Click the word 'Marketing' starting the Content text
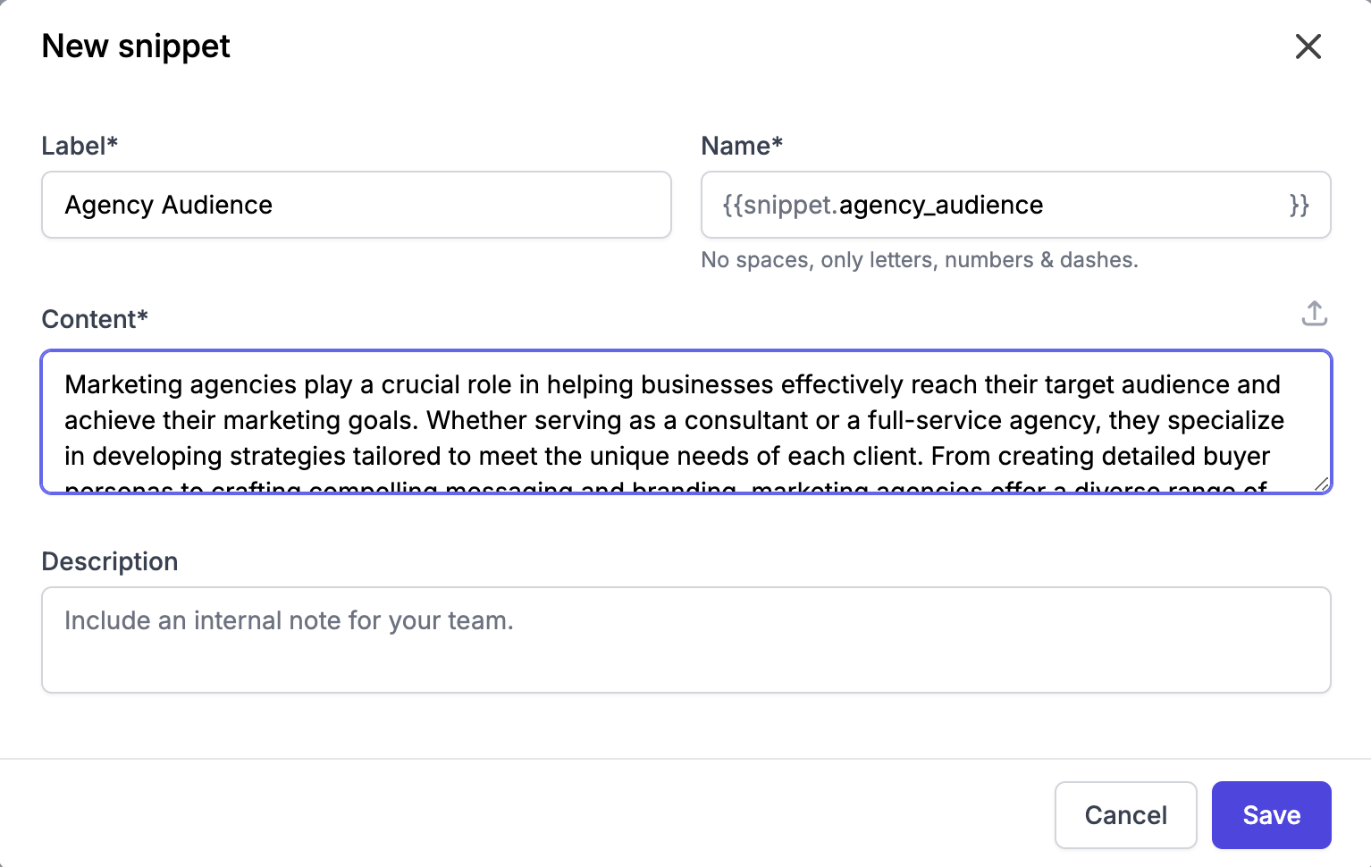Screen dimensions: 1371x867 point(123,384)
